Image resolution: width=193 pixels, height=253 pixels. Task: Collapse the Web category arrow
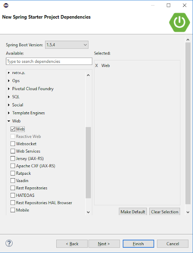(x=9, y=121)
